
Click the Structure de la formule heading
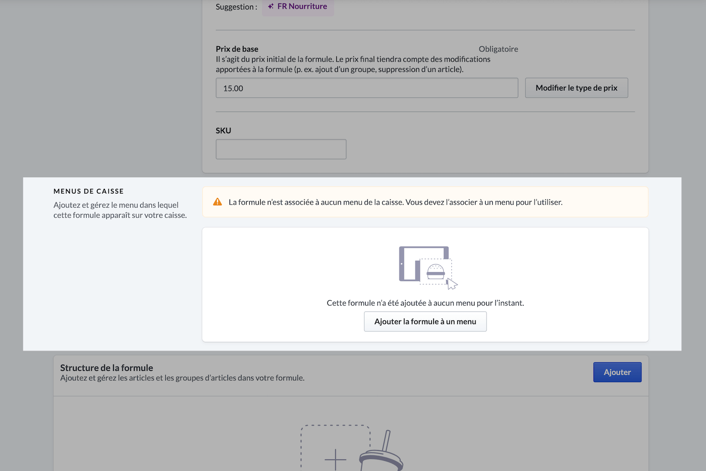point(106,368)
